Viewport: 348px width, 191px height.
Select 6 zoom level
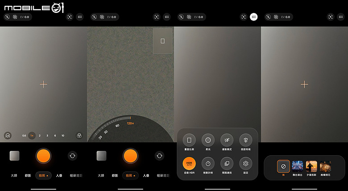55,136
